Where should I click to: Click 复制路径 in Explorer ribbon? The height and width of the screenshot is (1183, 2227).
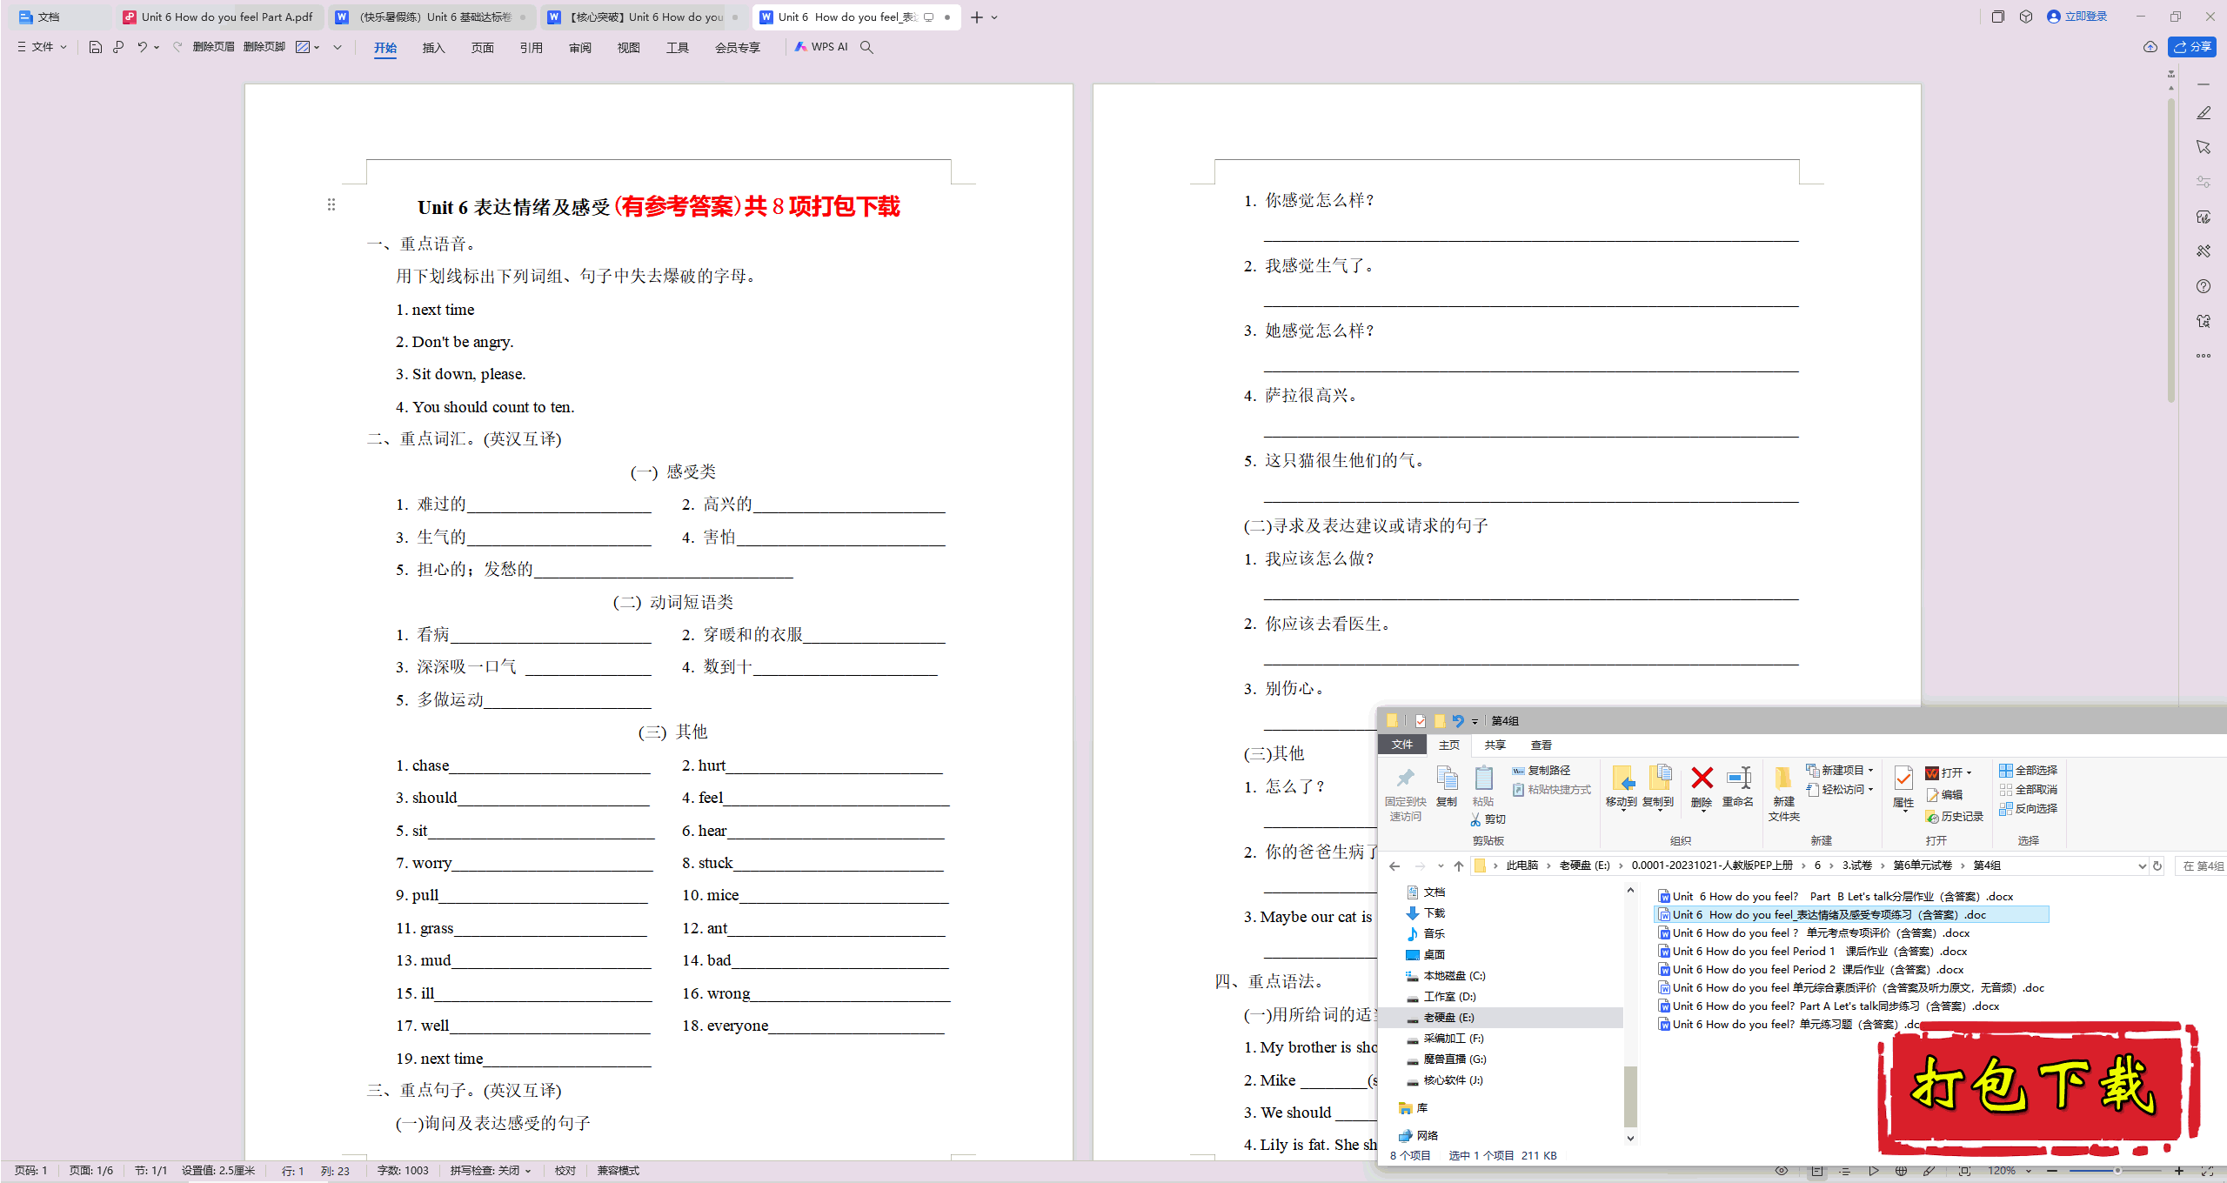coord(1542,771)
